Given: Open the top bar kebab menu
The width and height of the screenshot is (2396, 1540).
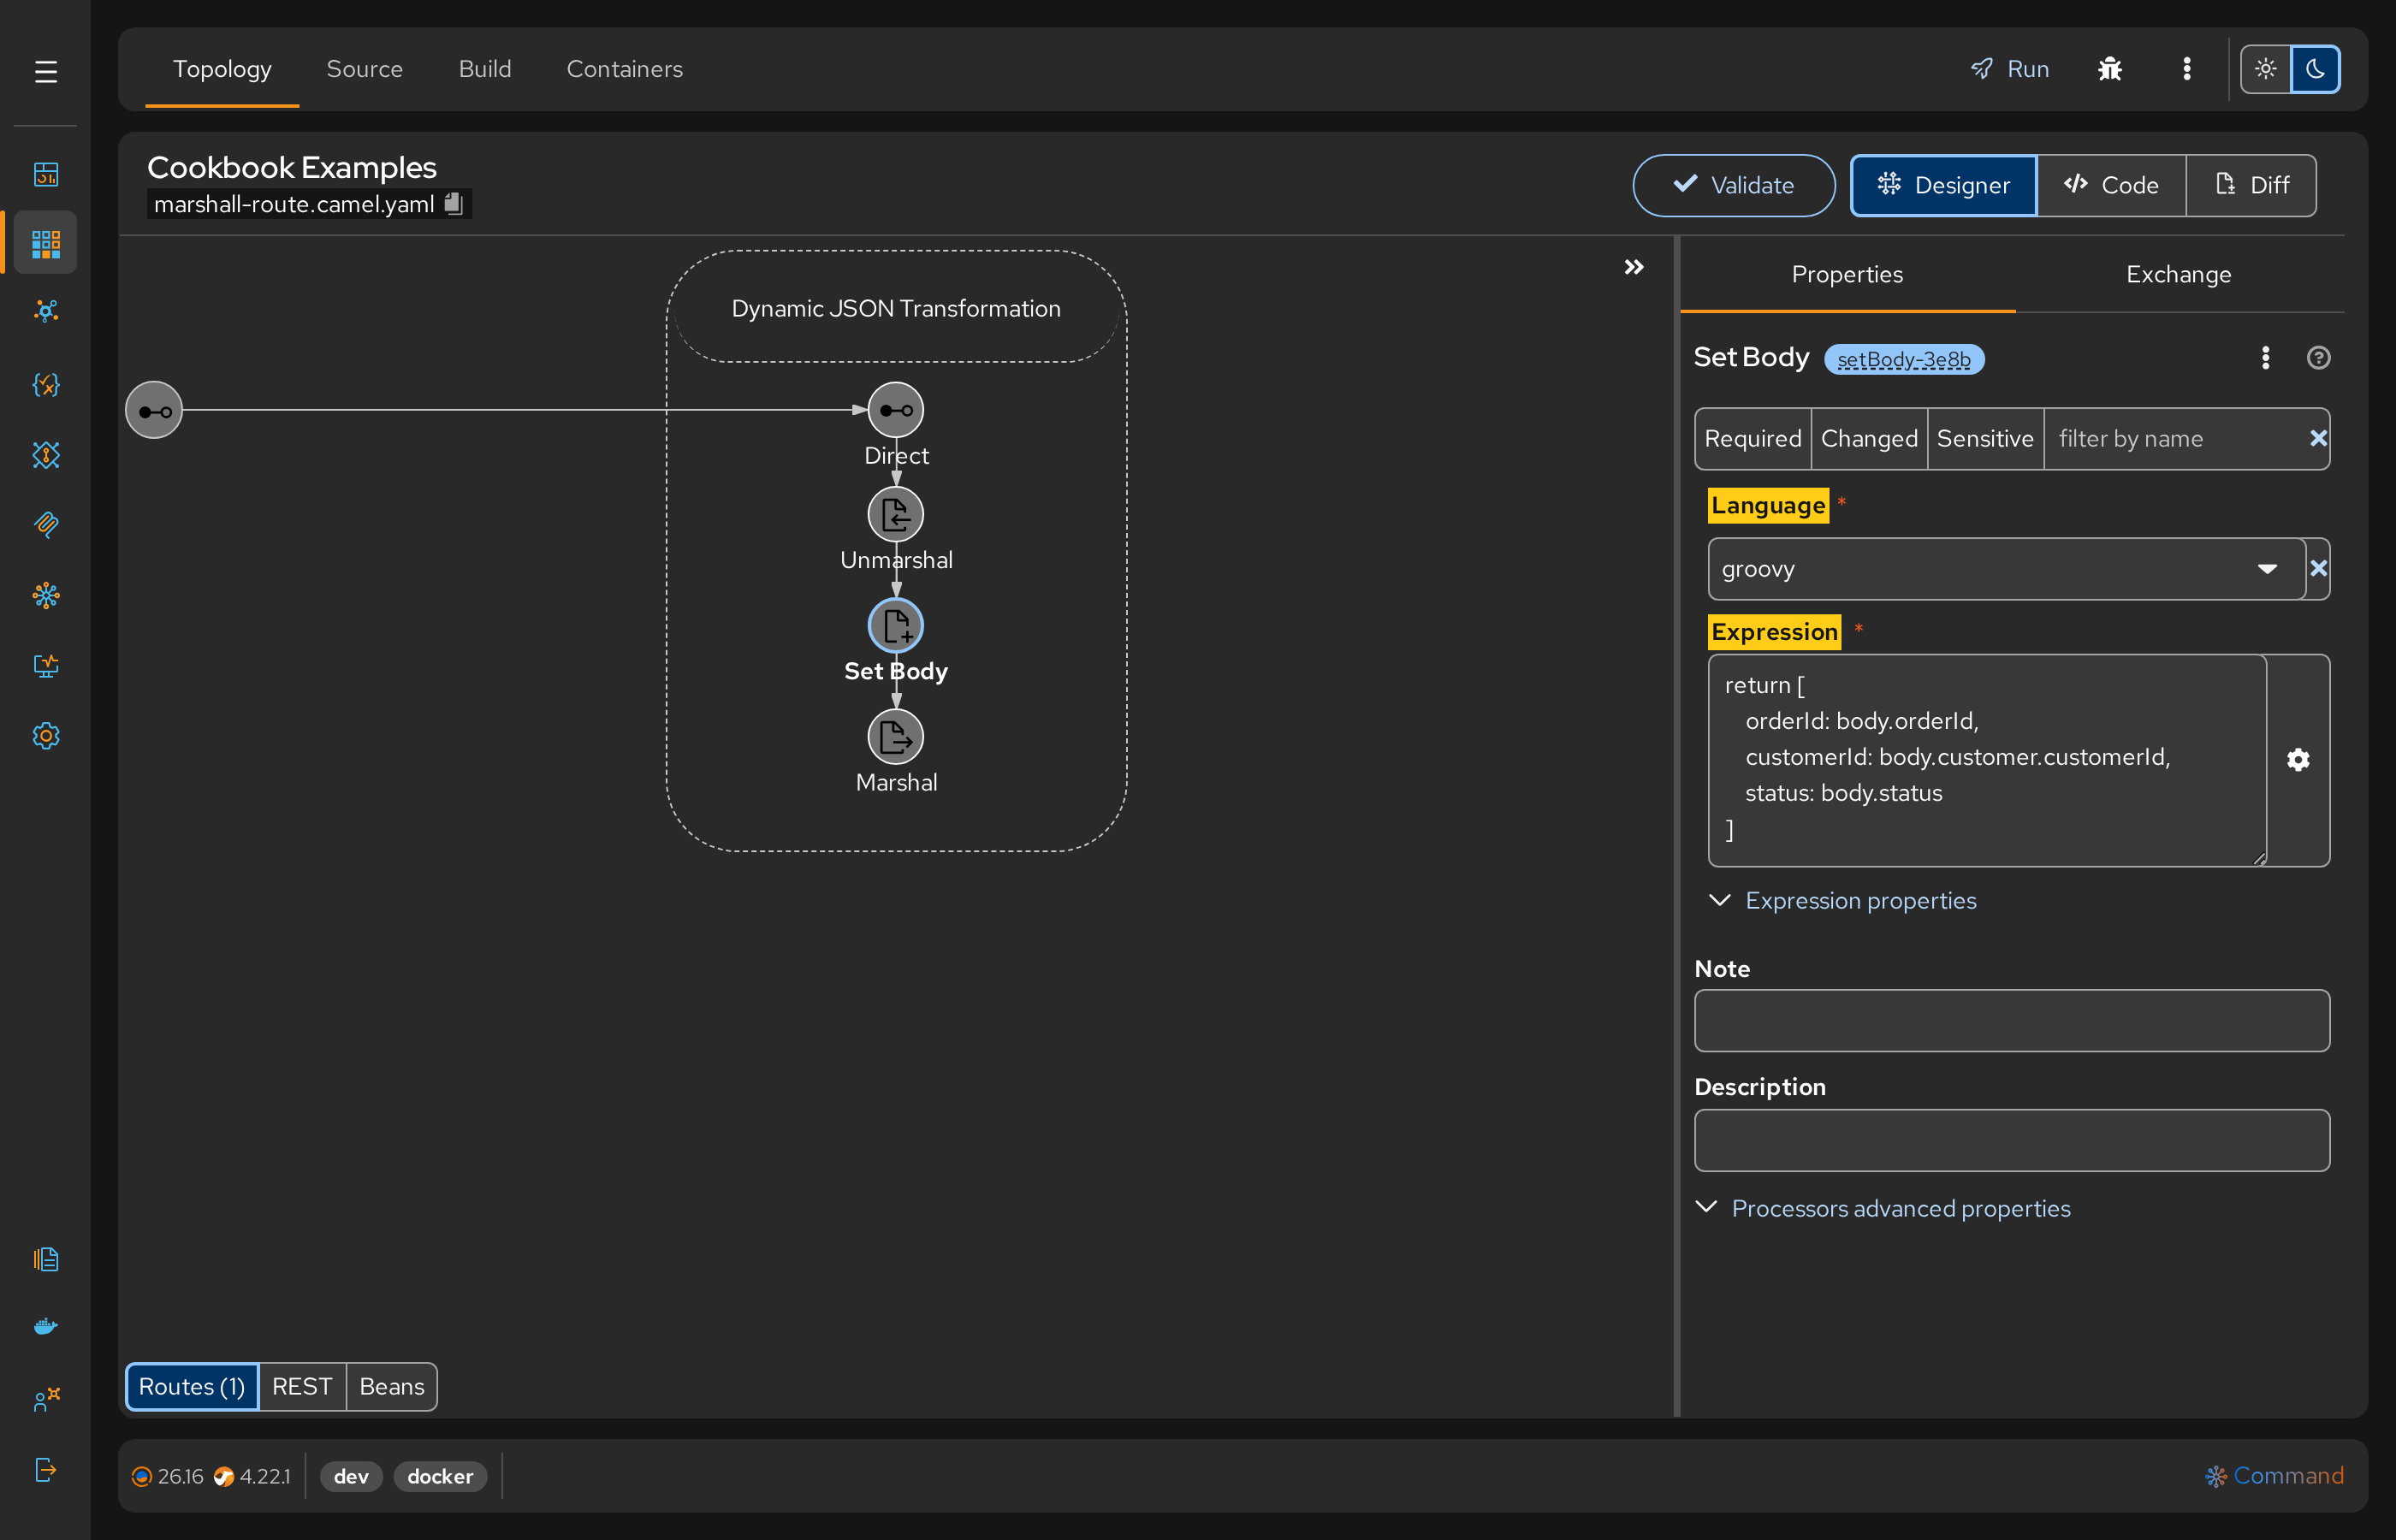Looking at the screenshot, I should 2187,69.
